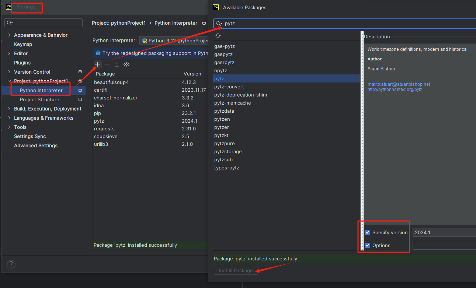Open the Python Interpreter dropdown showing Python 3.12
The height and width of the screenshot is (288, 476).
(174, 41)
